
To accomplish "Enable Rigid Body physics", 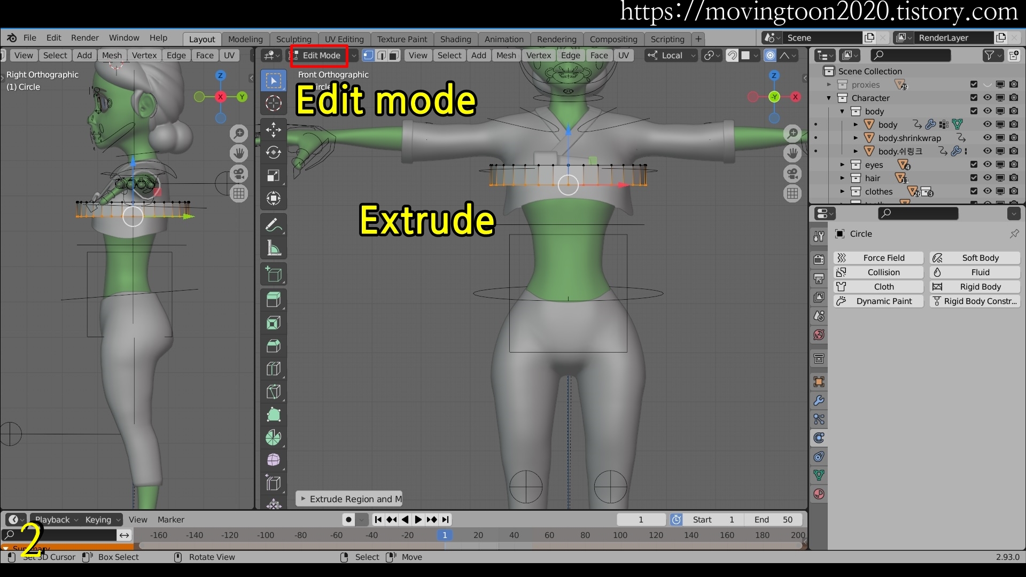I will click(975, 286).
